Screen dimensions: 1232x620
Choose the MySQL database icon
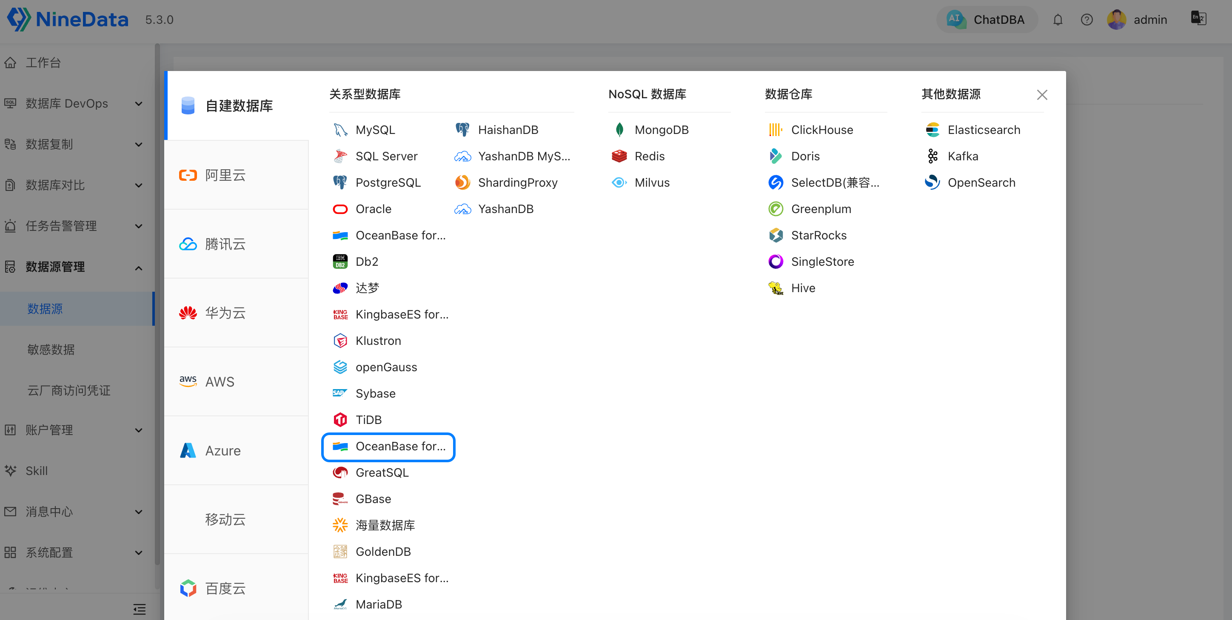click(x=340, y=130)
